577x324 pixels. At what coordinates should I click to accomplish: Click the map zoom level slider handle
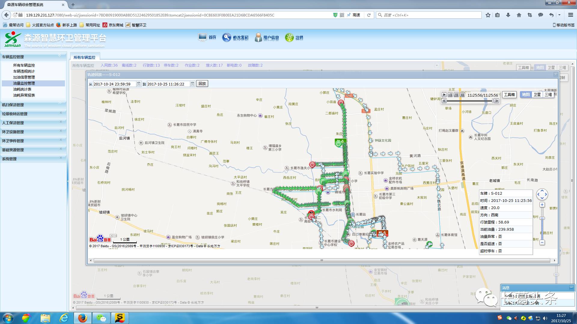542,218
